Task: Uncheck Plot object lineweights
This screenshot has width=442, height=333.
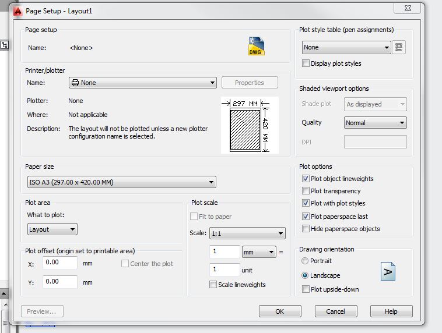Action: click(306, 179)
